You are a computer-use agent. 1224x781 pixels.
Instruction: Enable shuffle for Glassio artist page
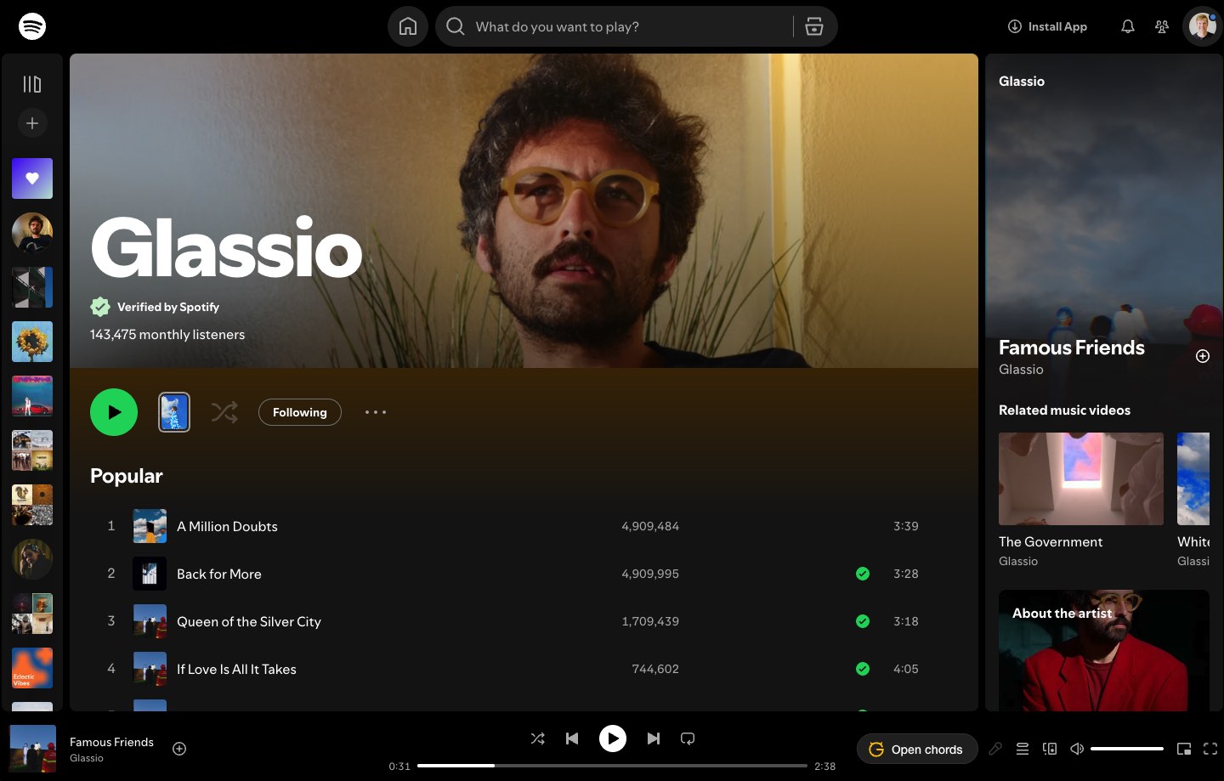224,412
